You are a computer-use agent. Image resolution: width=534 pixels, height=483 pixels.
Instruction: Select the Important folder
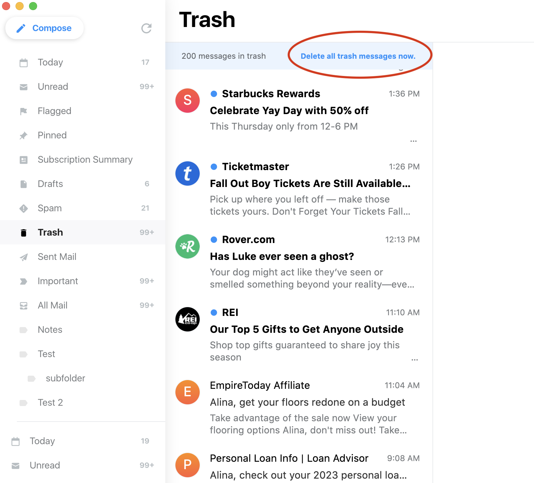tap(58, 281)
